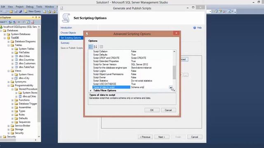The image size is (264, 148).
Task: Select dbo.Customers in Object Explorer
Action: [x=27, y=63]
